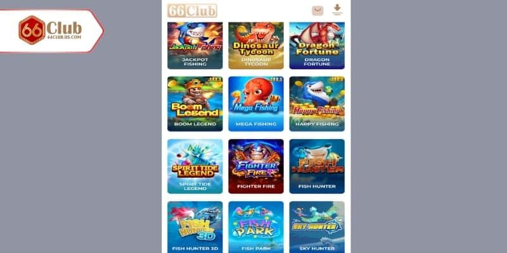Play the Happy Fishing shark game

coord(317,104)
